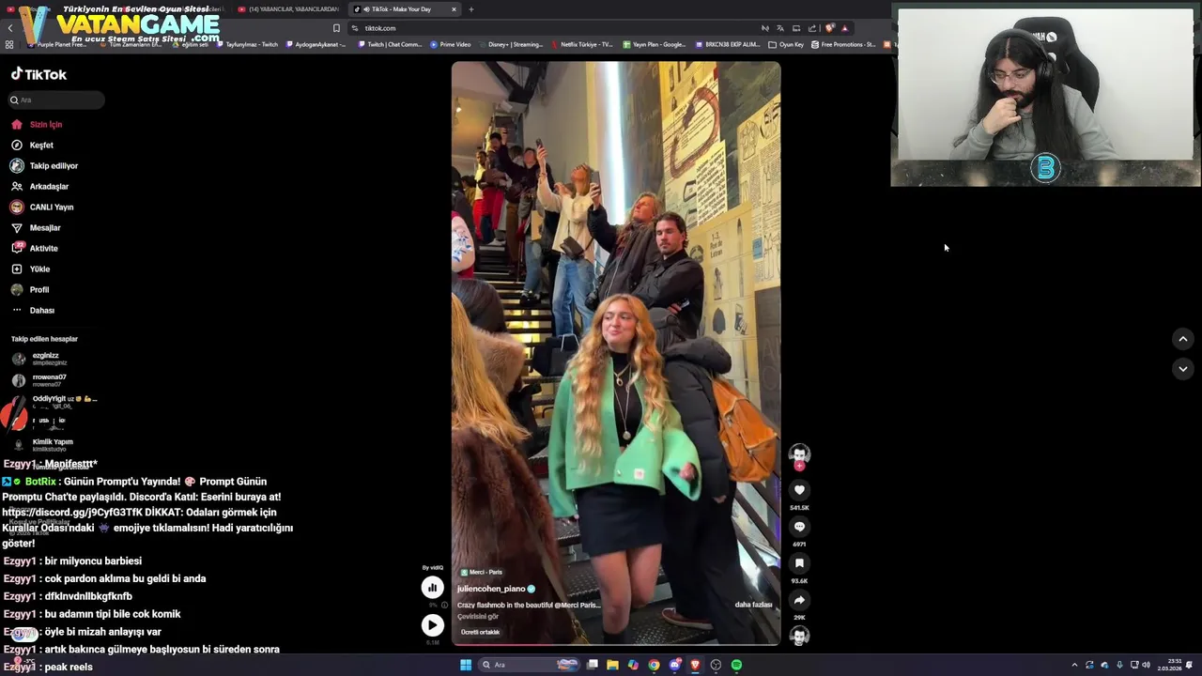Screen dimensions: 1202x676
Task: Bookmark the video with 93.6K saves
Action: point(799,563)
